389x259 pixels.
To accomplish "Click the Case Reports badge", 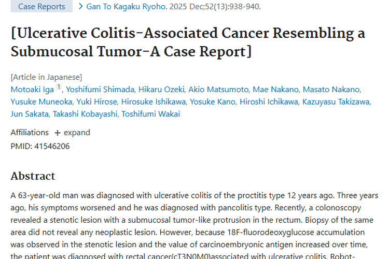I will pyautogui.click(x=41, y=7).
